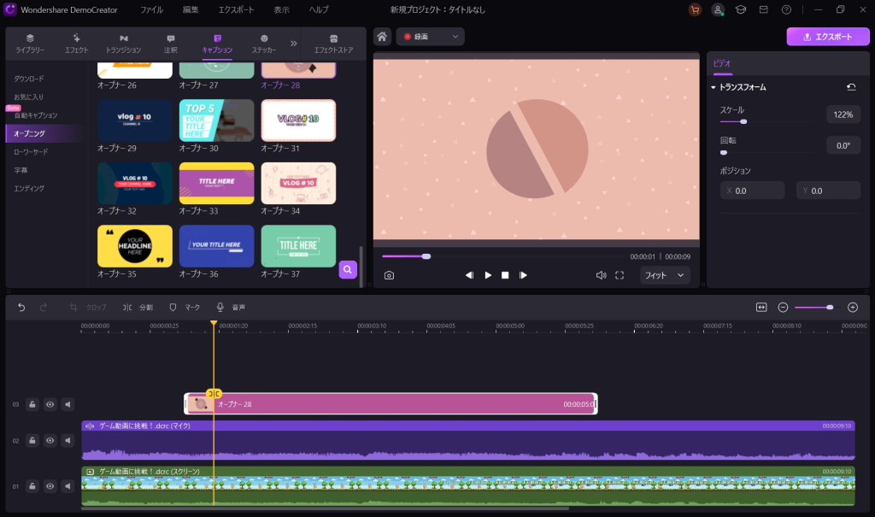Open the 表示 menu
The height and width of the screenshot is (517, 875).
pyautogui.click(x=281, y=9)
